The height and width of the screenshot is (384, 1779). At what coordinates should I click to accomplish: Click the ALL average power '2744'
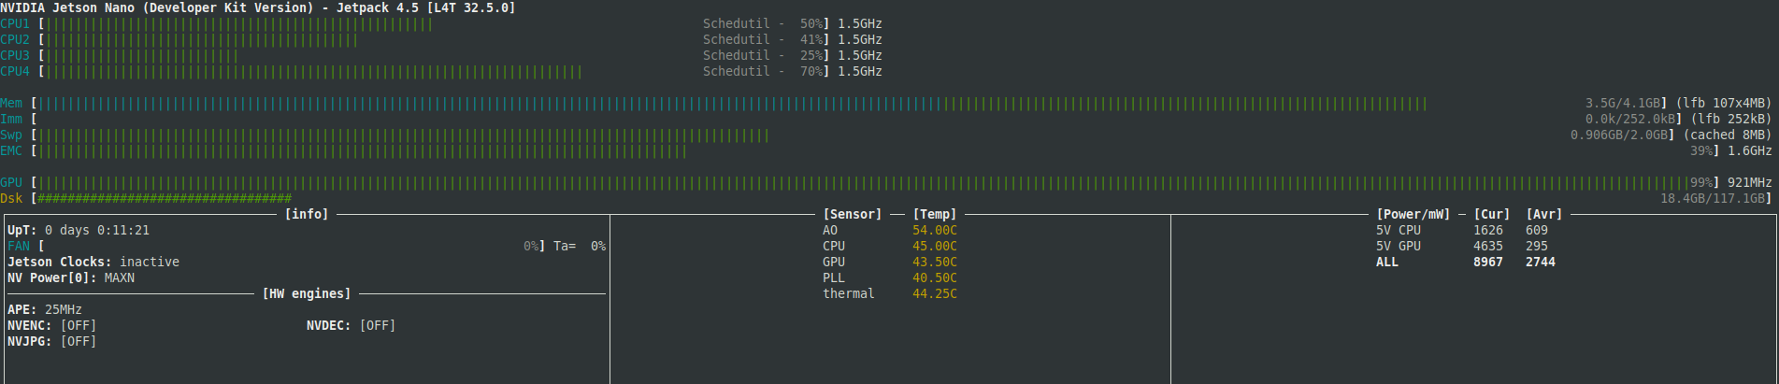coord(1541,263)
